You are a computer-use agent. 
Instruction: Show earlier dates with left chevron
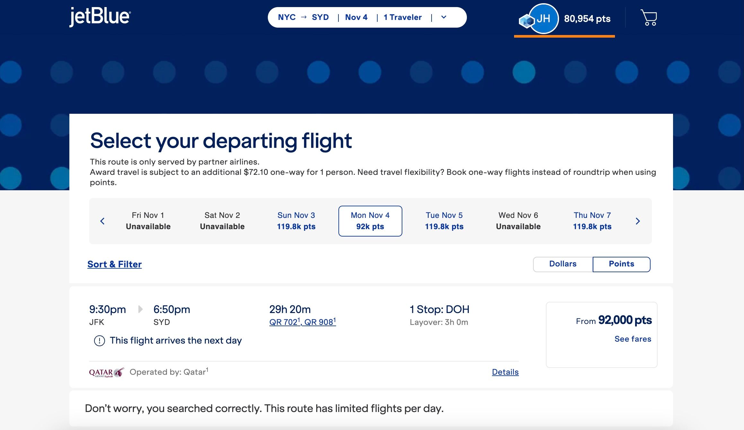pos(102,221)
